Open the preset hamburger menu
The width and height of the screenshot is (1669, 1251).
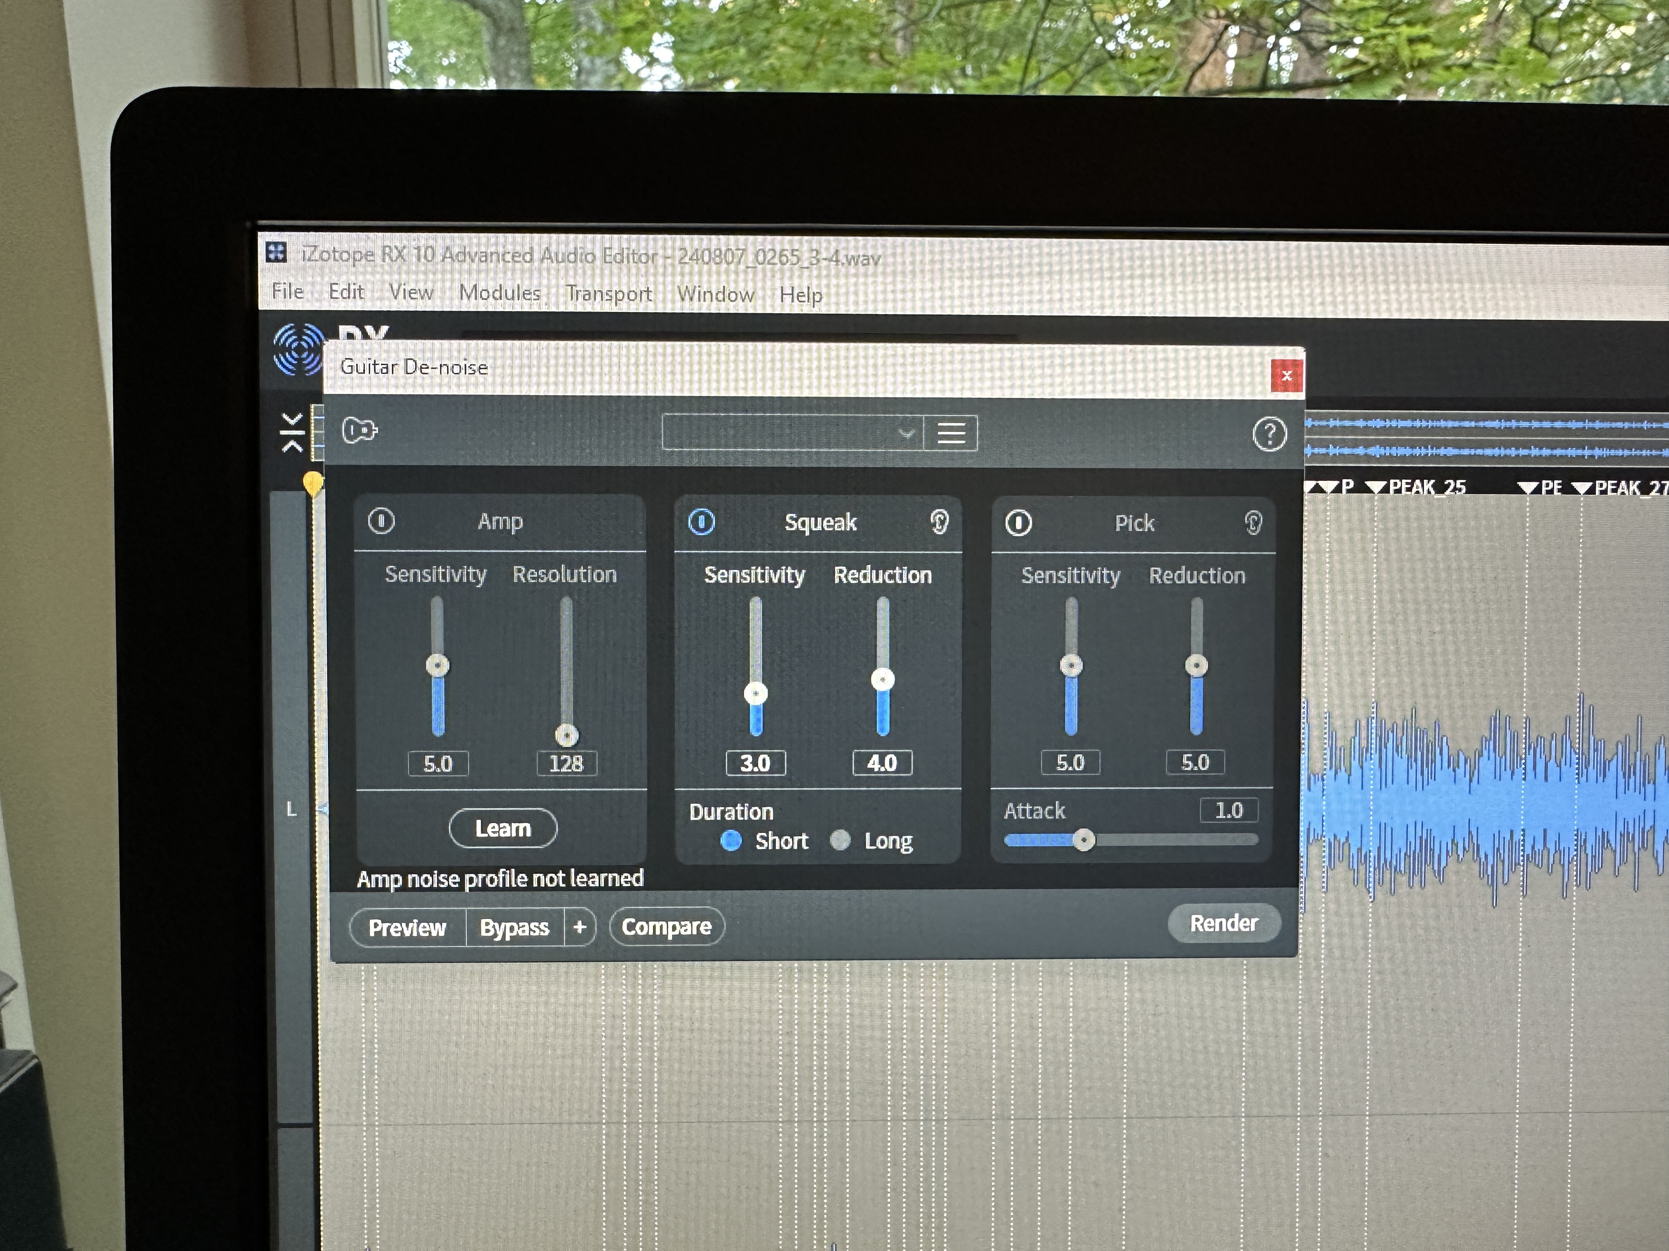pos(951,433)
